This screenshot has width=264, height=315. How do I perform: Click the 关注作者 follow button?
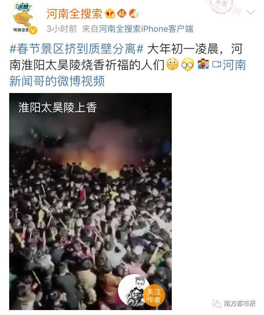pyautogui.click(x=154, y=296)
